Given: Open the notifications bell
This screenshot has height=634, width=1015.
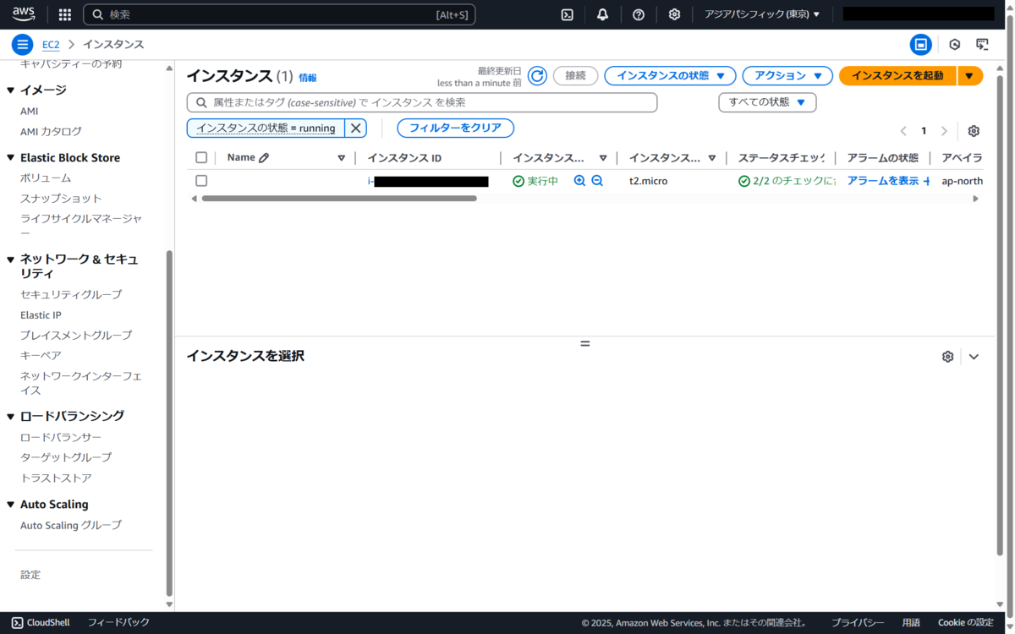Looking at the screenshot, I should point(602,14).
